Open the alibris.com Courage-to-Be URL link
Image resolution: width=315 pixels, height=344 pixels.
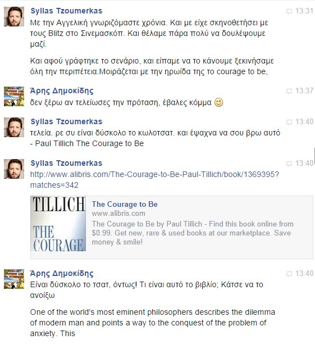point(154,180)
